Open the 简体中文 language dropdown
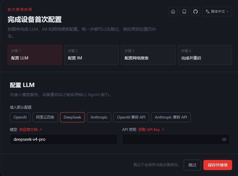The height and width of the screenshot is (176, 238). (217, 12)
